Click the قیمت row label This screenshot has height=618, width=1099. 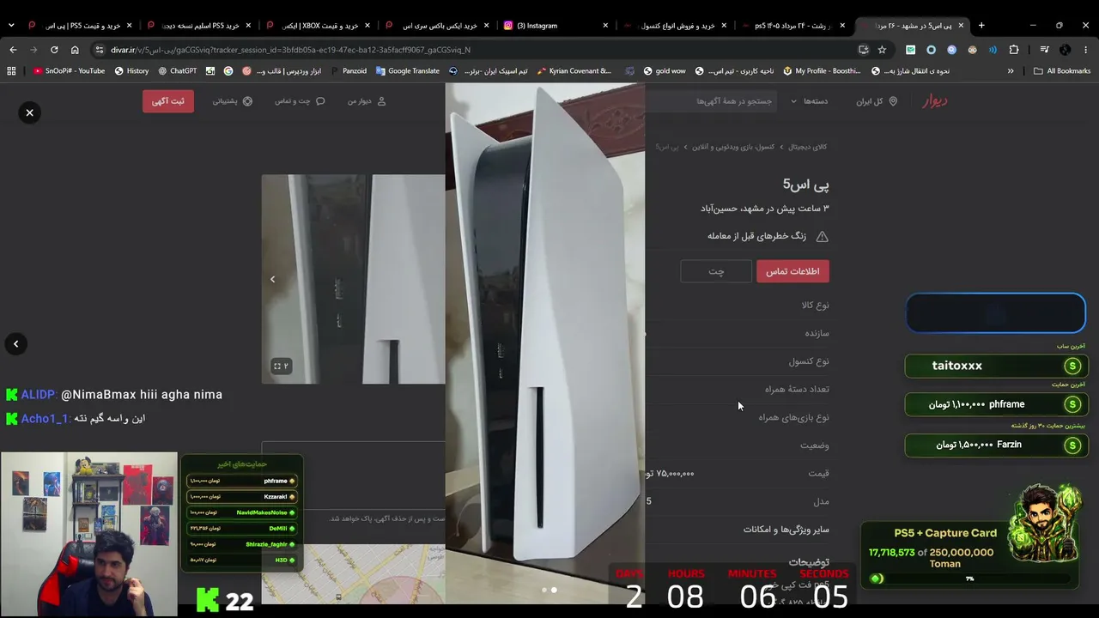click(819, 473)
